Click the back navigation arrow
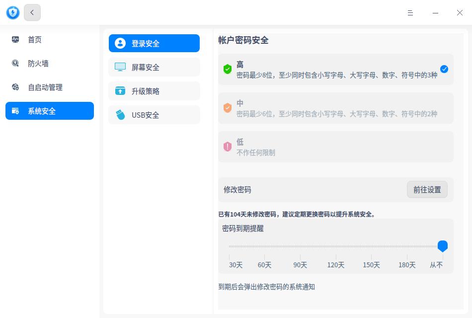 pyautogui.click(x=32, y=12)
